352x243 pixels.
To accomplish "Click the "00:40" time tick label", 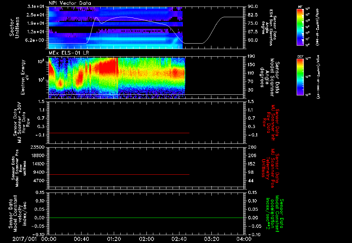I will (x=81, y=239).
